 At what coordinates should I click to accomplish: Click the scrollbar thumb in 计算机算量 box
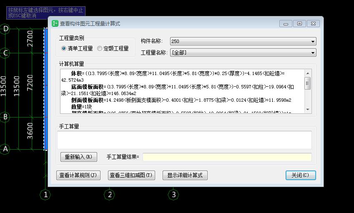tap(307, 83)
